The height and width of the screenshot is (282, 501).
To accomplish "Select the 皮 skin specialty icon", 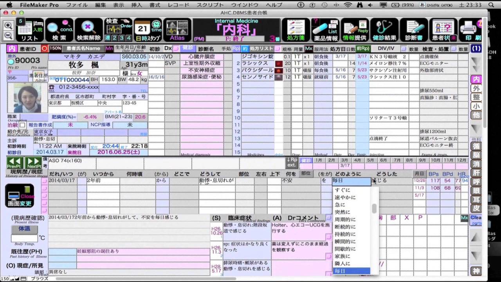I will click(476, 209).
